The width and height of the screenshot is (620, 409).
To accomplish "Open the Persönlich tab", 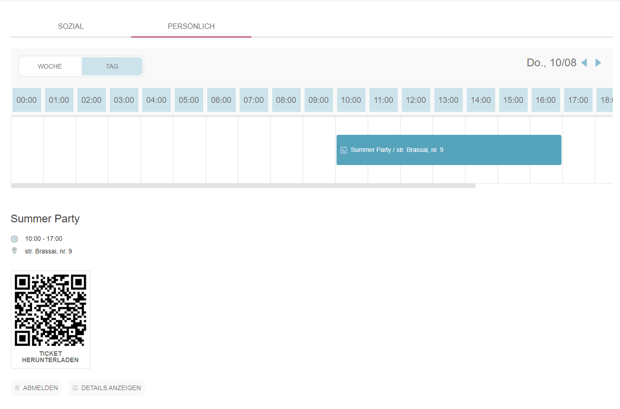I will (191, 26).
